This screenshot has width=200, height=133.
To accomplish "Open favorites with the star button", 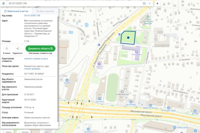I will pyautogui.click(x=157, y=3).
